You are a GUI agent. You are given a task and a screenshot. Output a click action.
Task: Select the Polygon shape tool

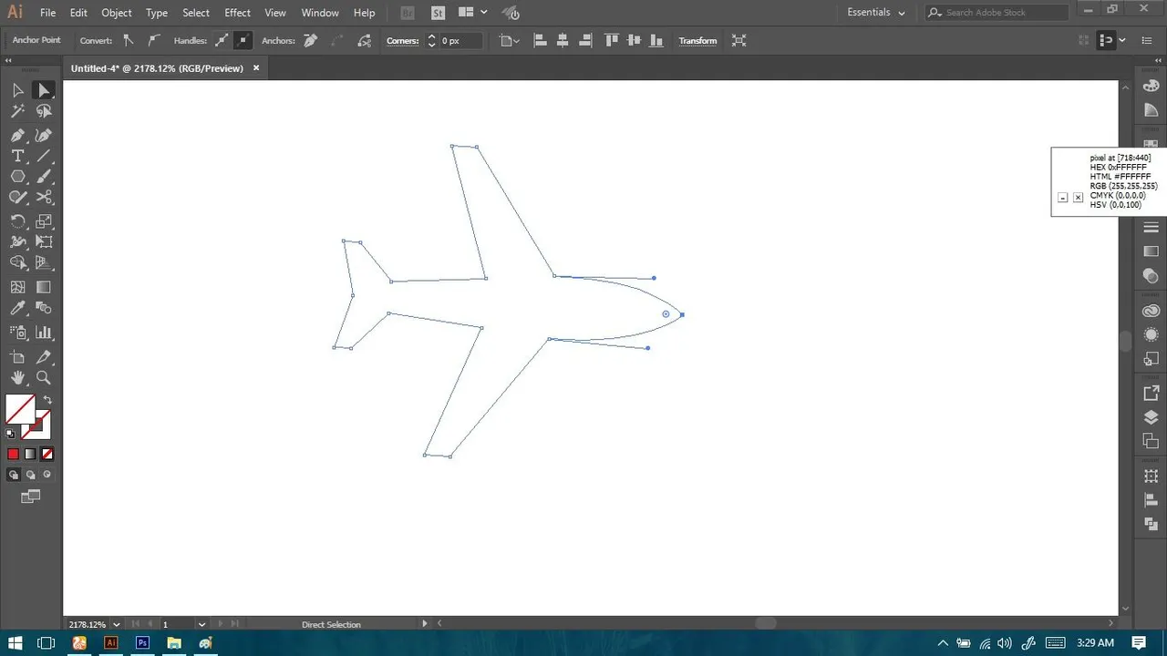point(17,177)
